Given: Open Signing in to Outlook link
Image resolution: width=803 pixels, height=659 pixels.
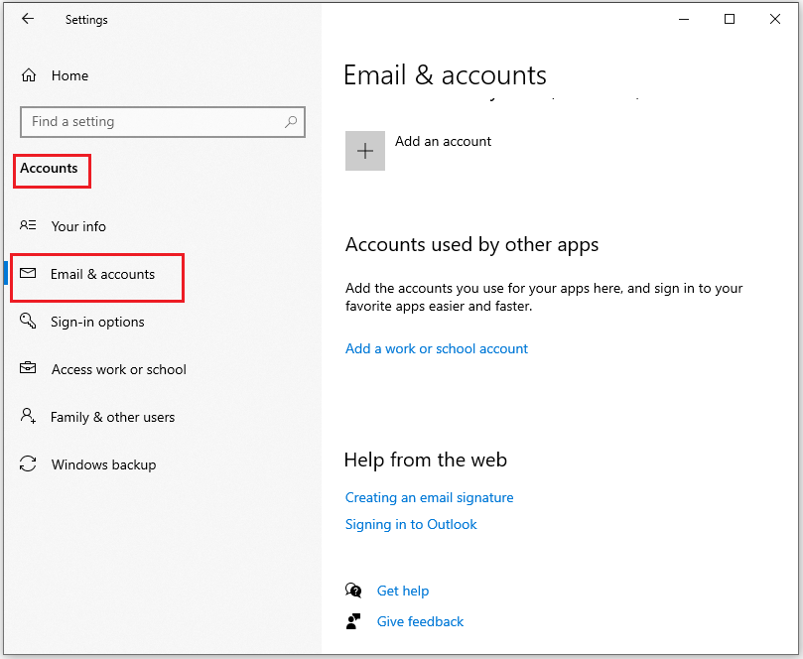Looking at the screenshot, I should 410,524.
